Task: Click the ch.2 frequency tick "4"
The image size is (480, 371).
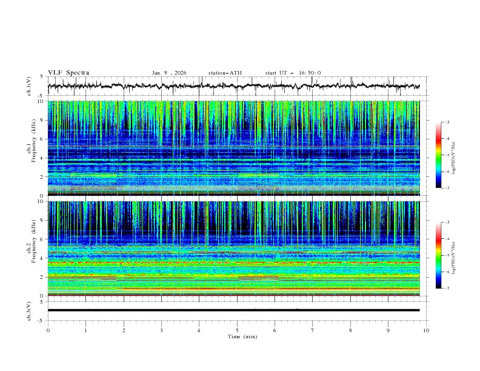Action: click(x=42, y=258)
